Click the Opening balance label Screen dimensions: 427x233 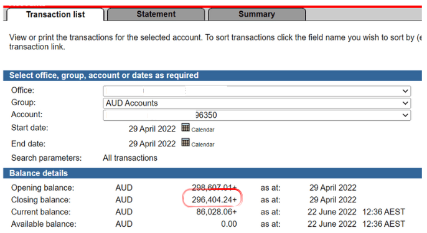42,188
